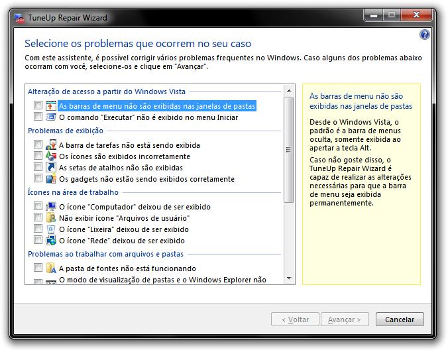448x352 pixels.
Task: Tick 'Não exibir ícone Arquivos de usuário'
Action: [38, 217]
